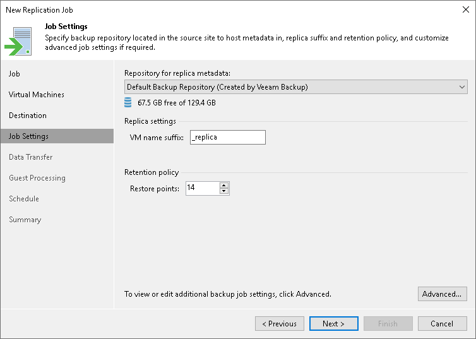The height and width of the screenshot is (339, 476).
Task: Close the New Replication Job dialog
Action: (465, 9)
